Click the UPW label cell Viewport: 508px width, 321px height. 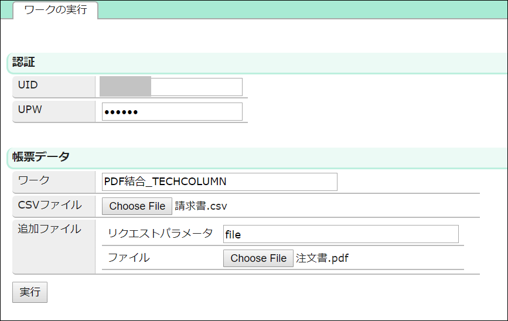(x=53, y=110)
